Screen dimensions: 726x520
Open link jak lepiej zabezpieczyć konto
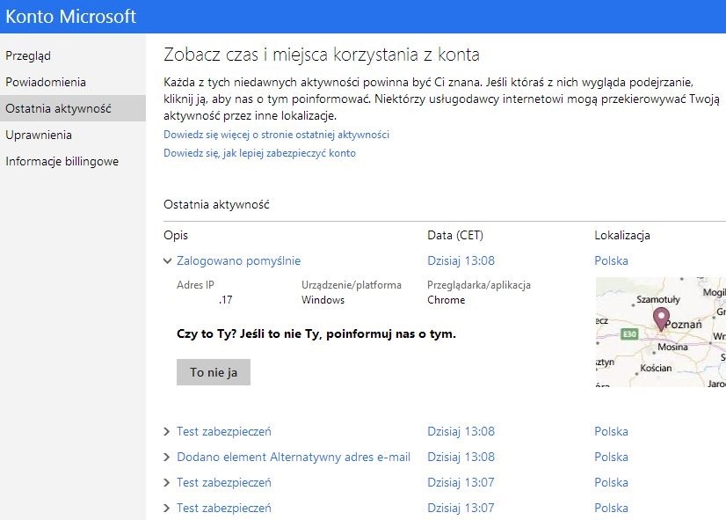tap(260, 153)
